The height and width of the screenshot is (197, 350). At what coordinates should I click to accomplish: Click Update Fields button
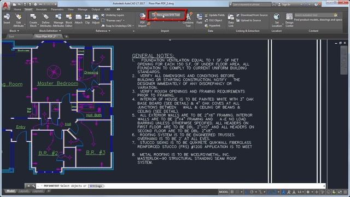215,15
